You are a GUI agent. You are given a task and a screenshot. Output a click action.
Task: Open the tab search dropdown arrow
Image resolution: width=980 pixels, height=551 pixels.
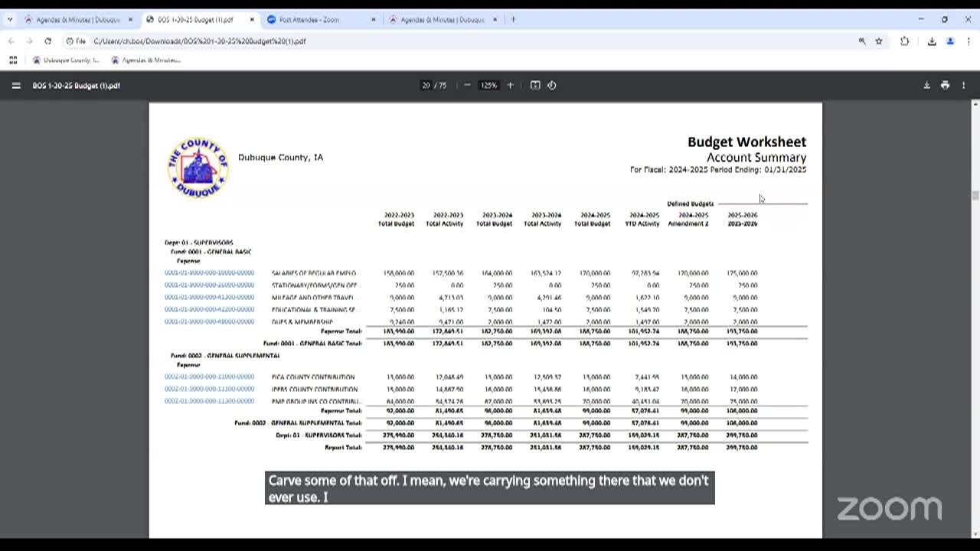click(x=9, y=20)
